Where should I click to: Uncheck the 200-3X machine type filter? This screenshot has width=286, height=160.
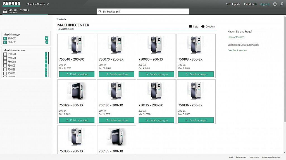click(5, 38)
